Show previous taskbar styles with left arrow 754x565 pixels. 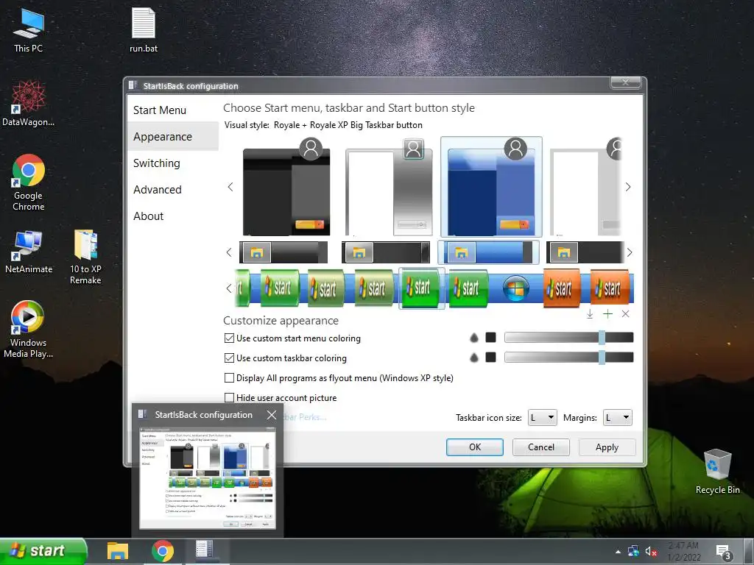(230, 252)
